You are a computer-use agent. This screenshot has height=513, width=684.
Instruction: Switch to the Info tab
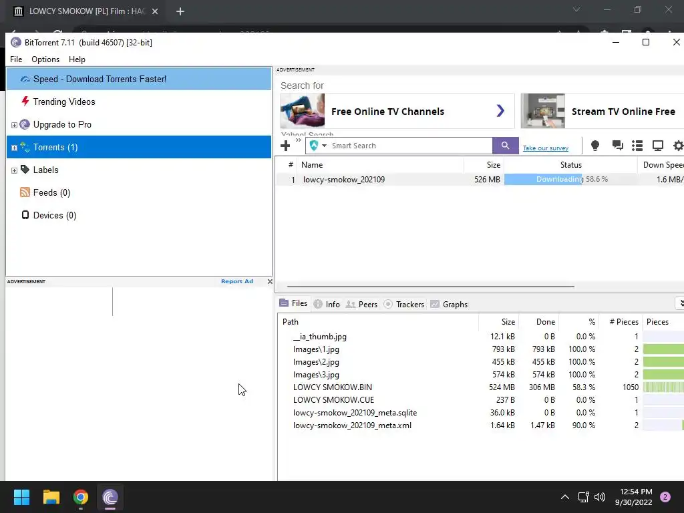(327, 304)
